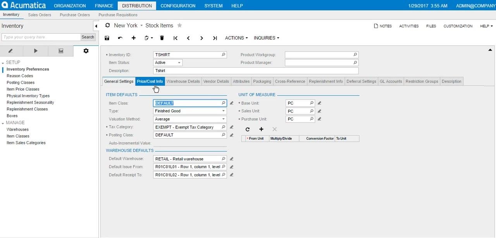Collapse the form header arrow
Image resolution: width=496 pixels, height=238 pixels.
click(490, 50)
